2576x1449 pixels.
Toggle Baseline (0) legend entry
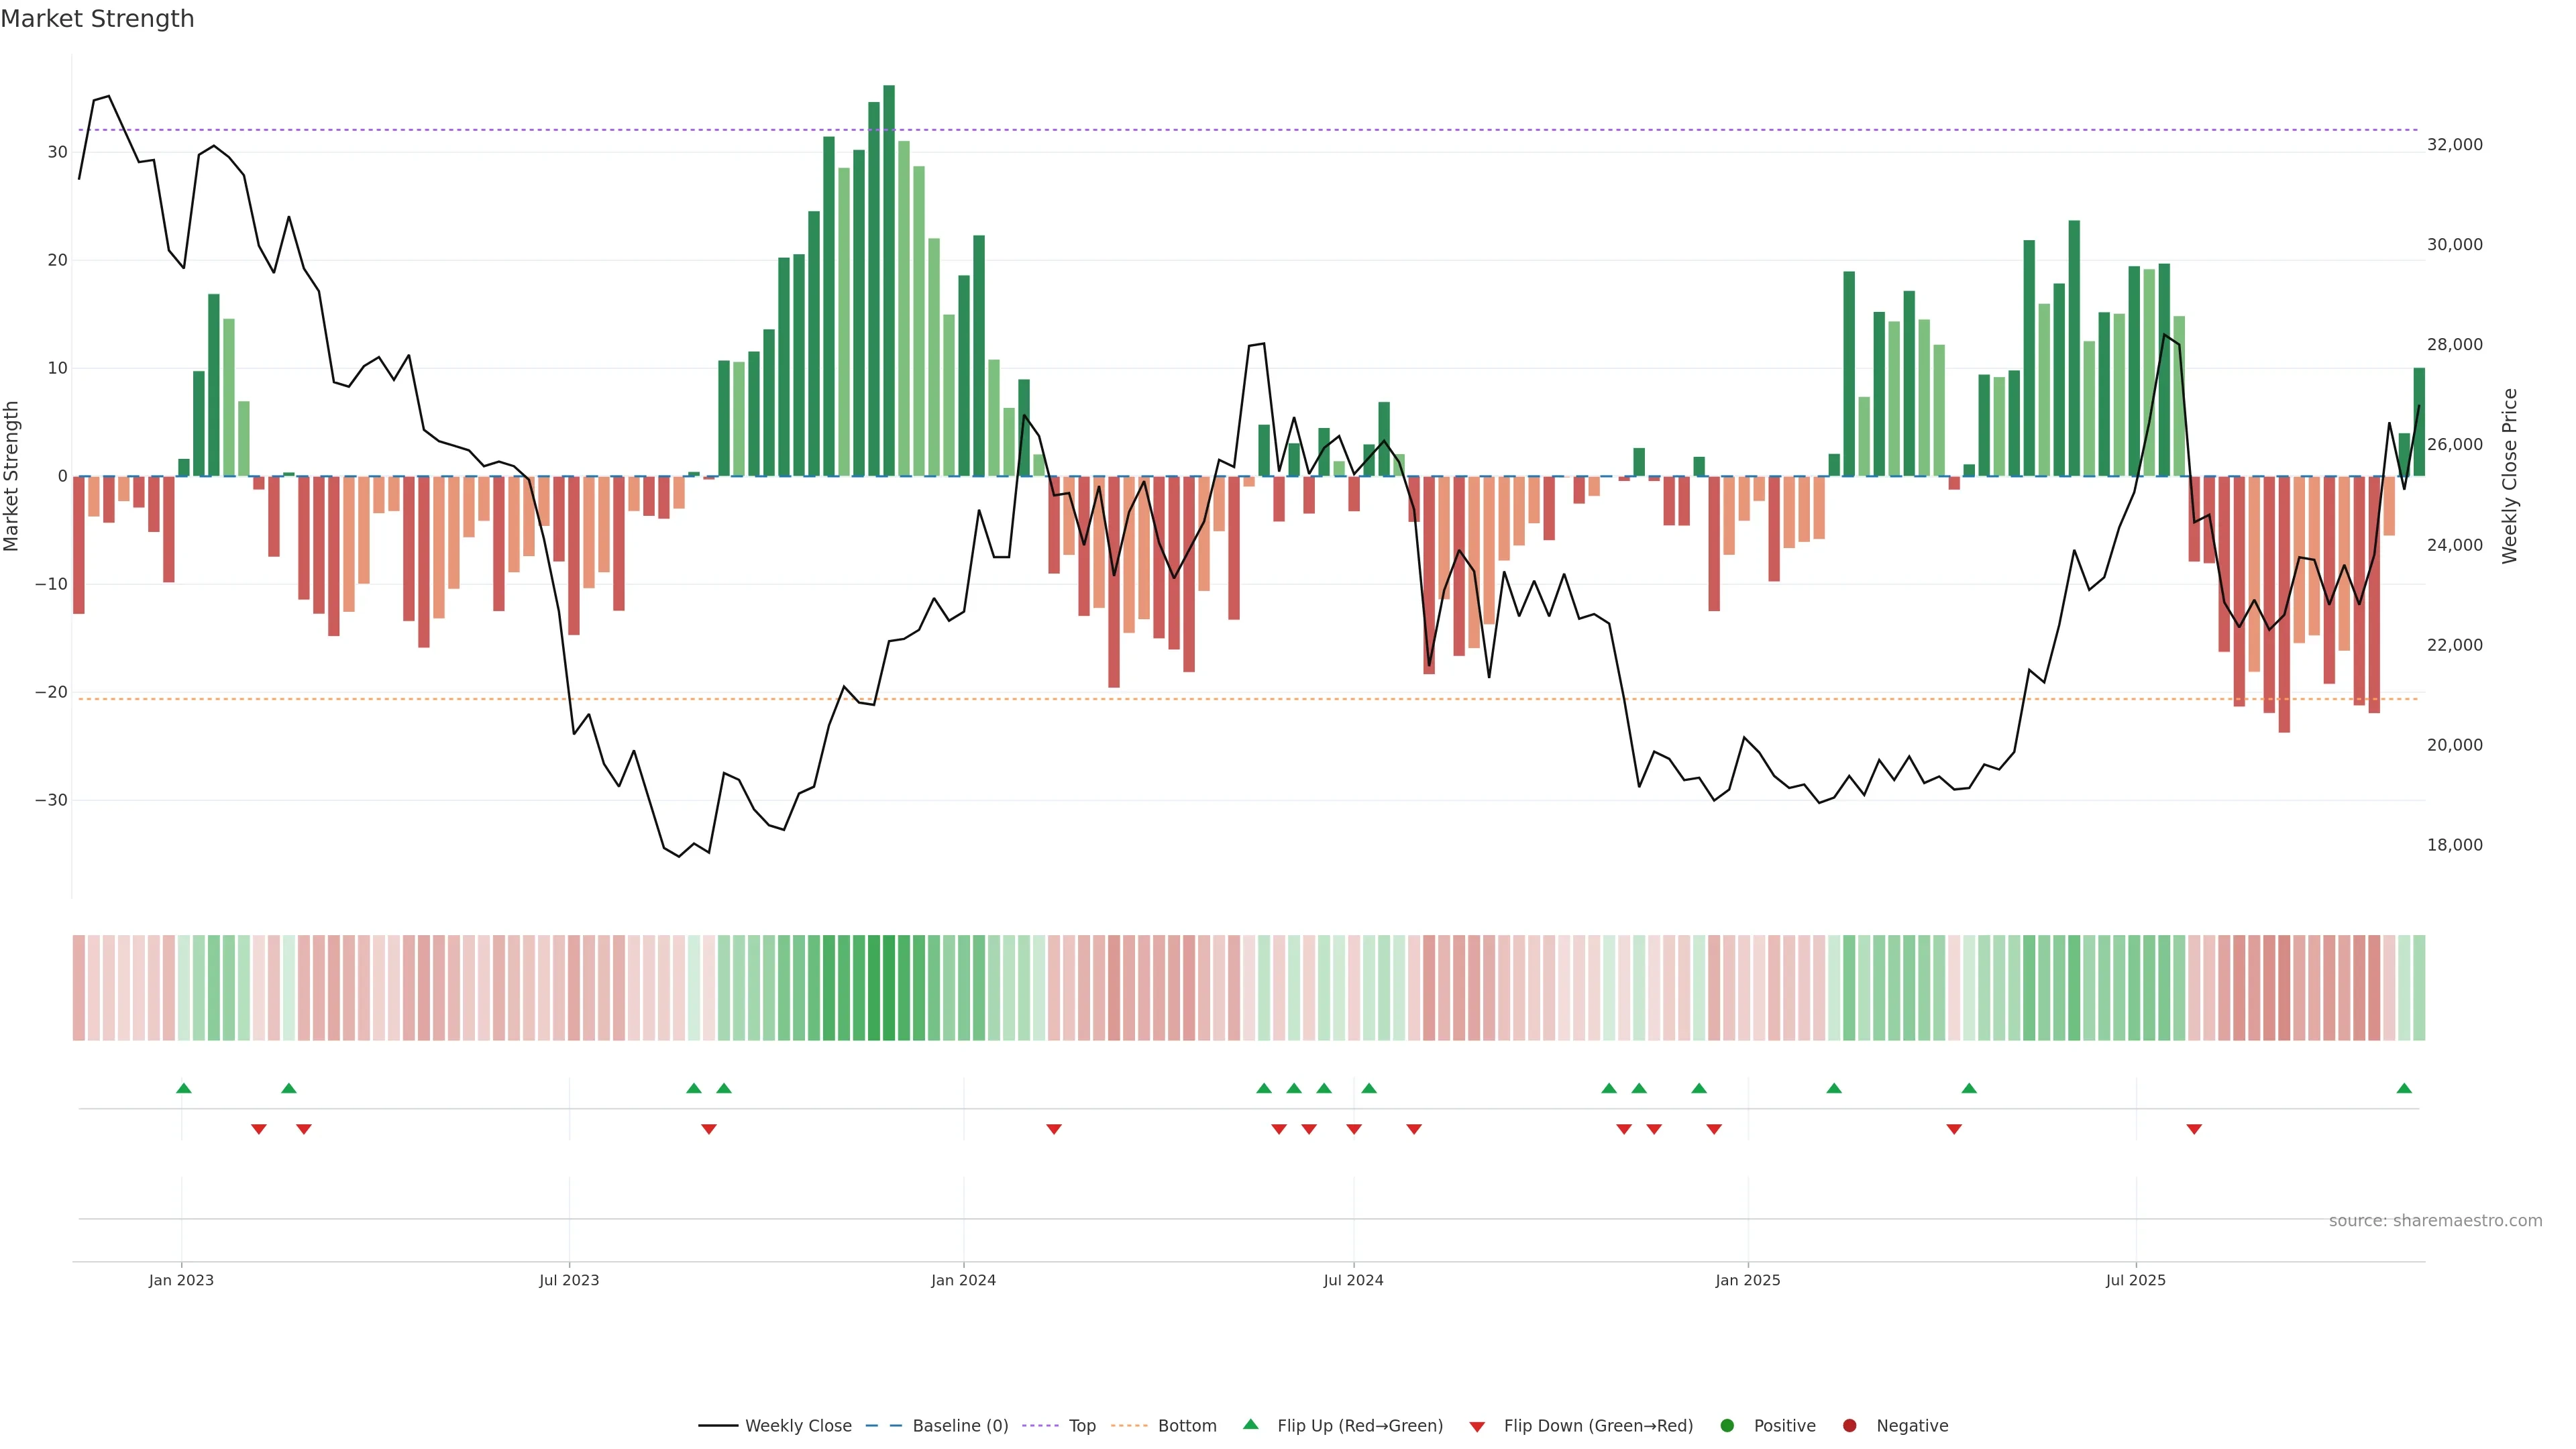960,1425
